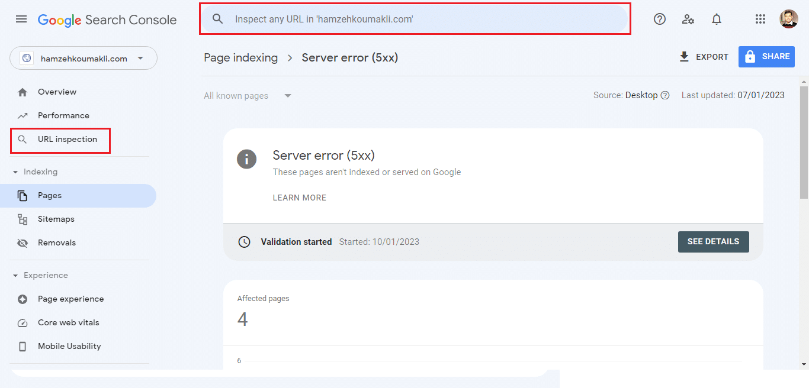Click the Server error info icon
The width and height of the screenshot is (809, 388).
[x=246, y=159]
